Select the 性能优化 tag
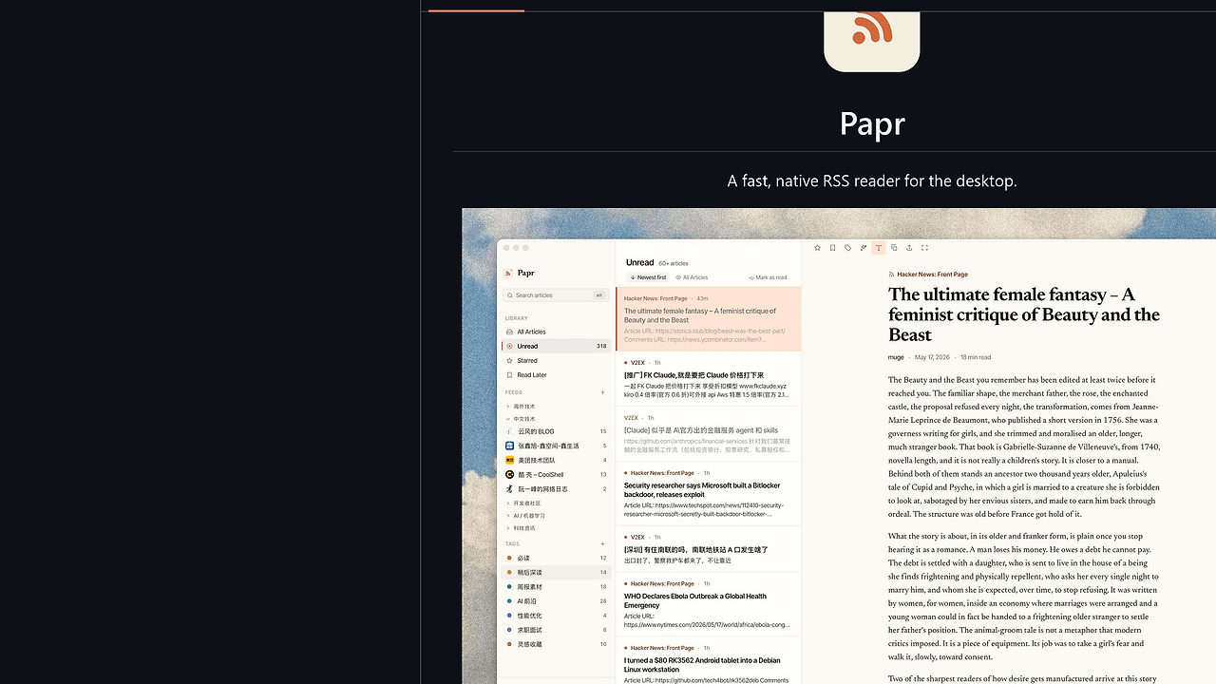This screenshot has width=1216, height=684. [556, 616]
